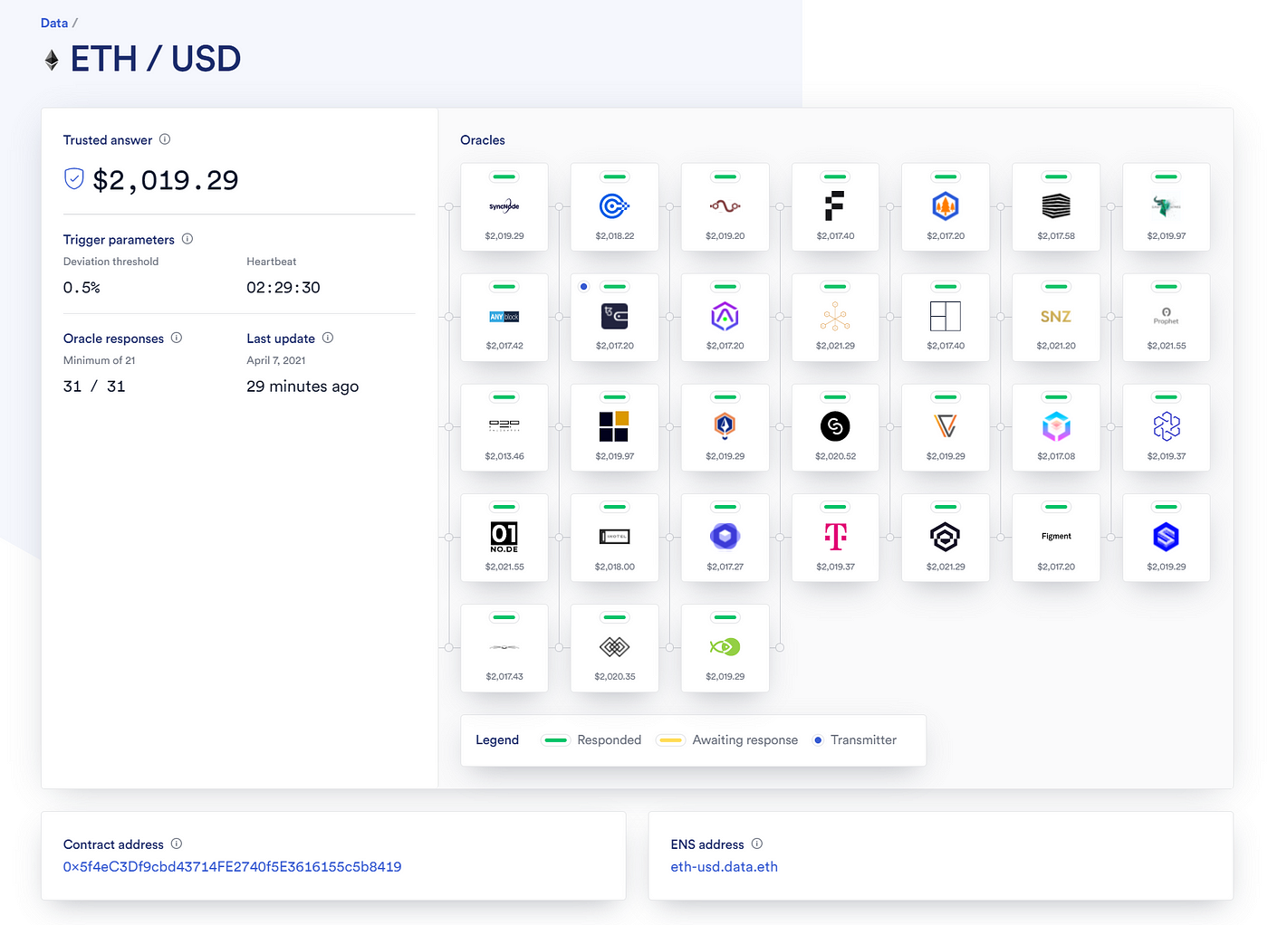1268x925 pixels.
Task: Show info for Trigger parameters
Action: (187, 239)
